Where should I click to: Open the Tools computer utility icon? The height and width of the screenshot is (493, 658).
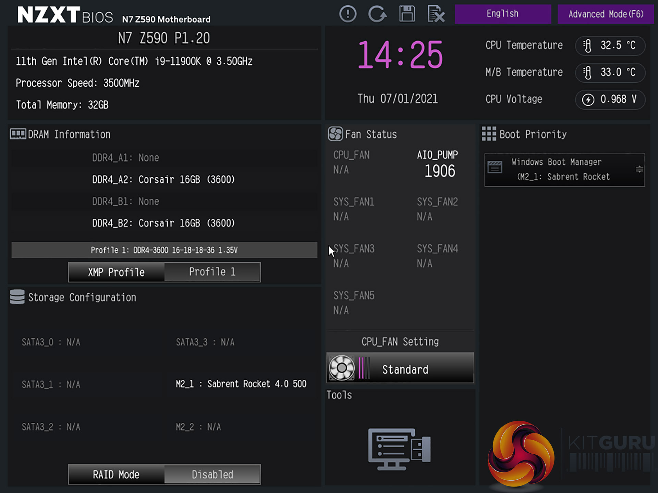coord(399,448)
